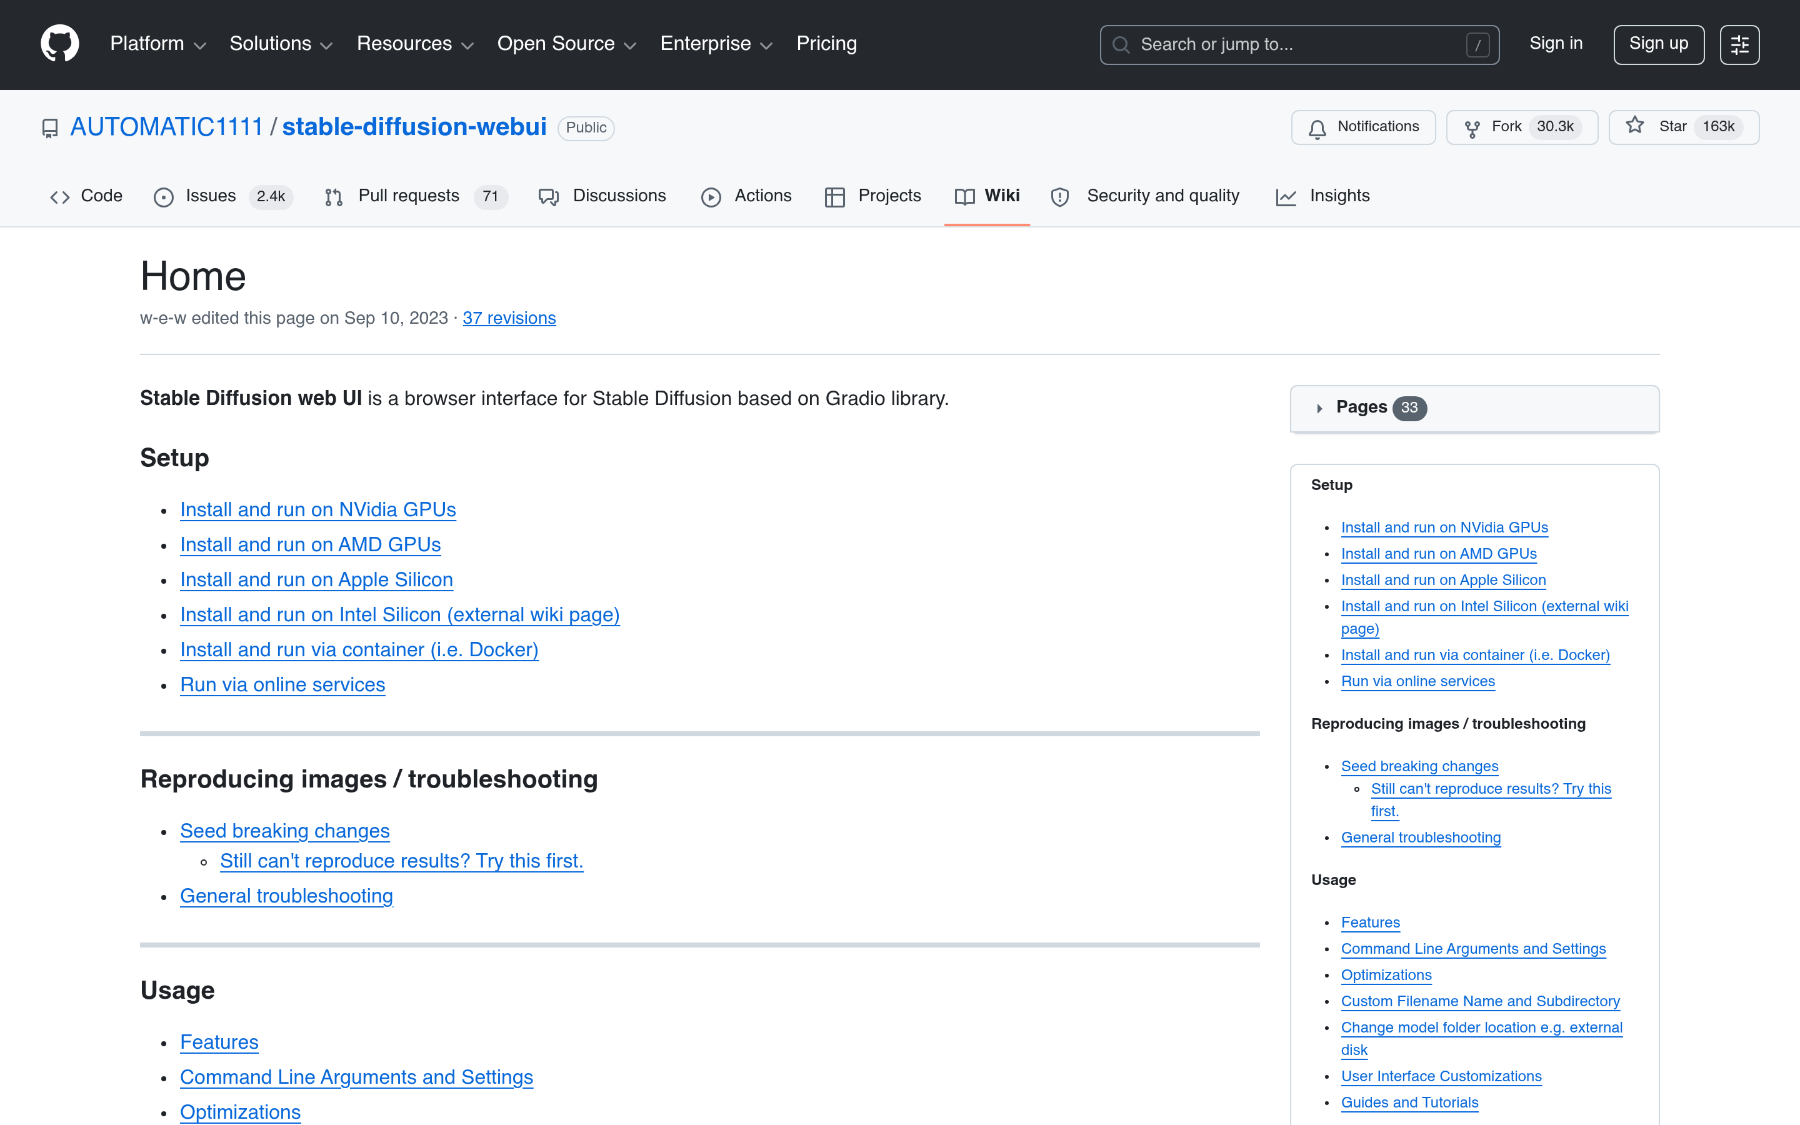Click the Star icon
This screenshot has width=1800, height=1125.
[x=1634, y=126]
